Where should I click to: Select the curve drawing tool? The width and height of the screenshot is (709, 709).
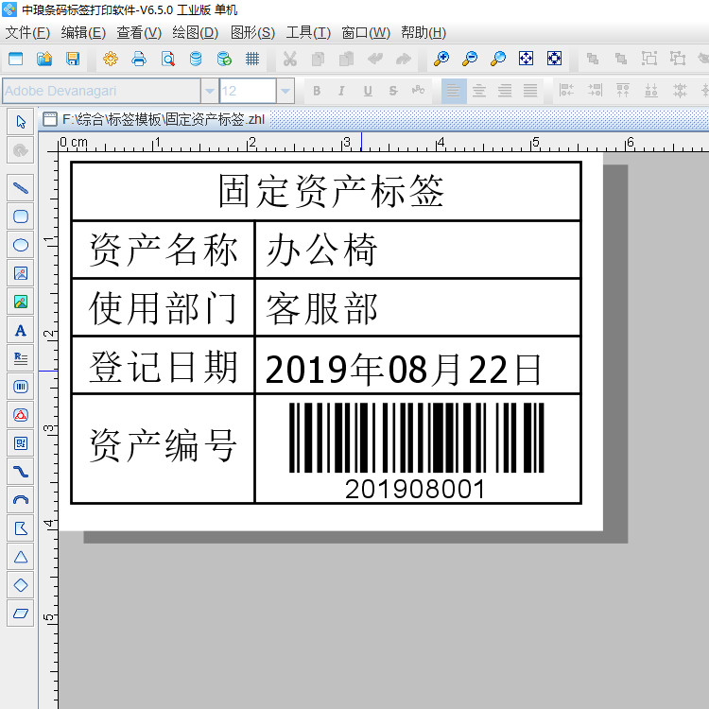click(21, 472)
